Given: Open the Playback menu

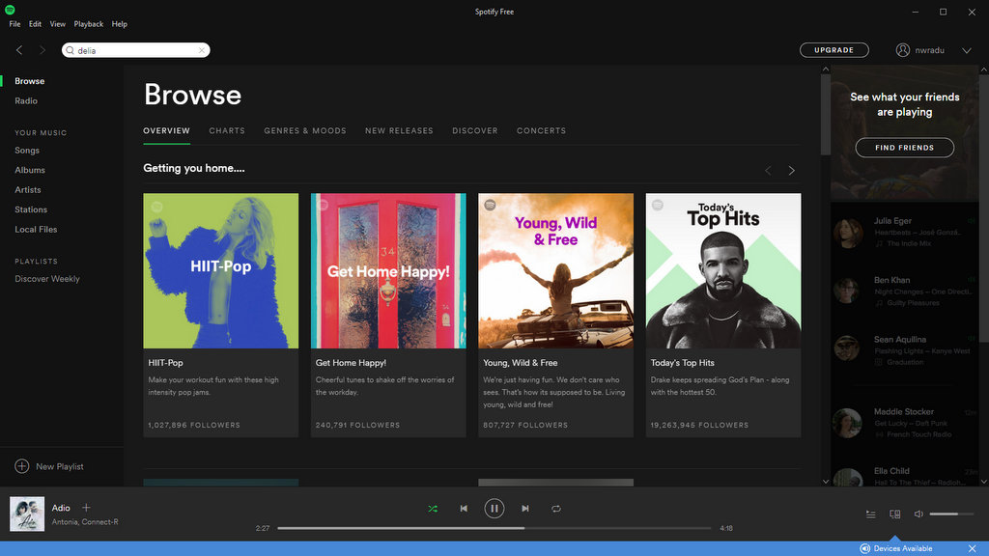Looking at the screenshot, I should (x=88, y=24).
